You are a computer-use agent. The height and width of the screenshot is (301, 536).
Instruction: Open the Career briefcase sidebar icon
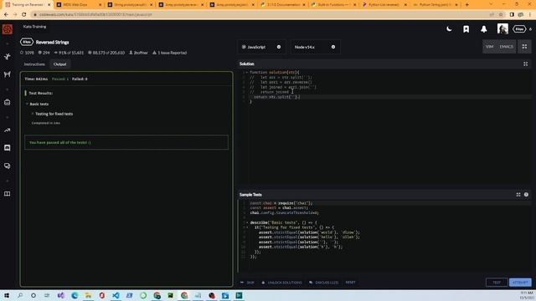8,102
